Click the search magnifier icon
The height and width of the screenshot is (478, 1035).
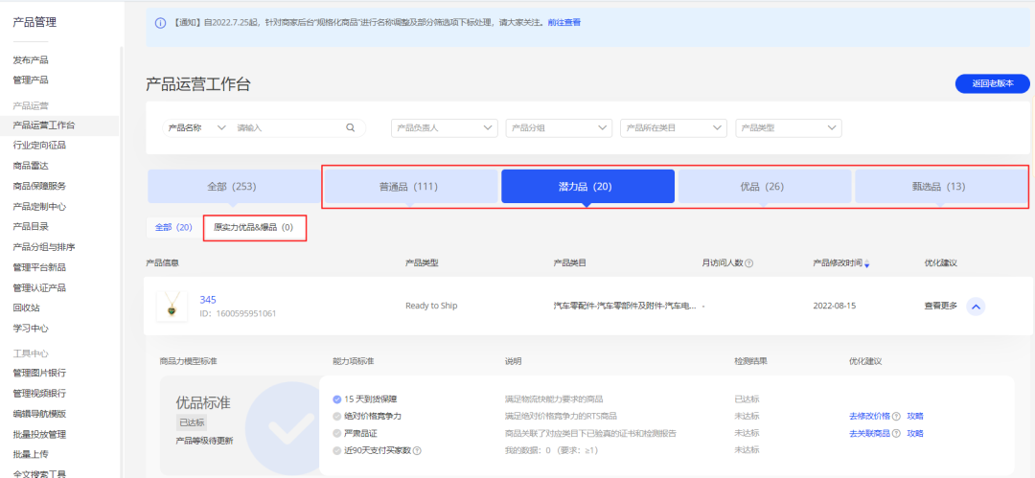(351, 128)
